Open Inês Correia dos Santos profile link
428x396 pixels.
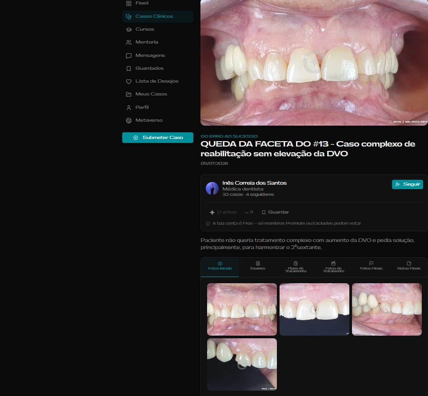point(254,183)
